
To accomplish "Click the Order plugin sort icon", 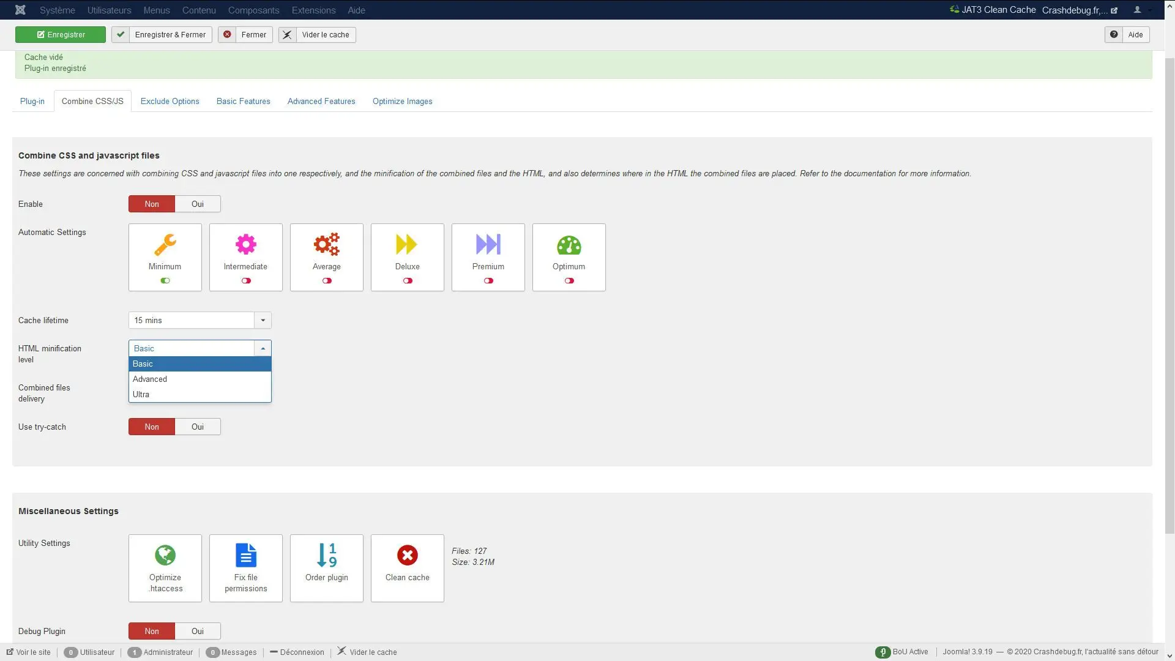I will pos(326,555).
